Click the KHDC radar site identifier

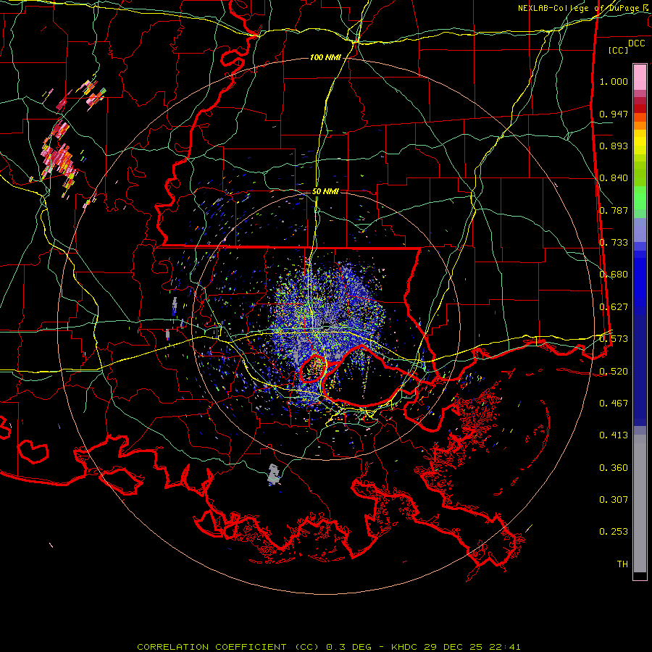click(405, 647)
